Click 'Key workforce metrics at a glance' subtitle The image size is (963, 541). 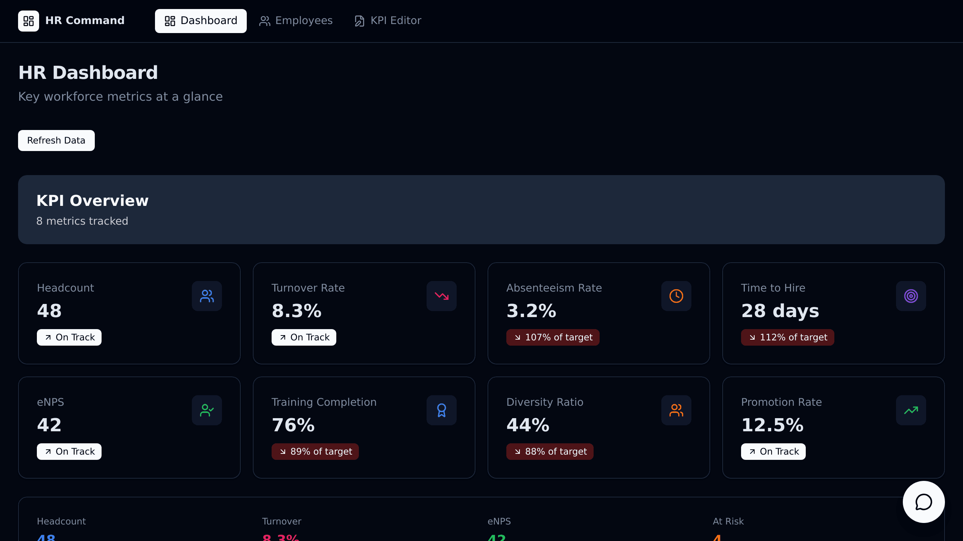click(x=121, y=97)
